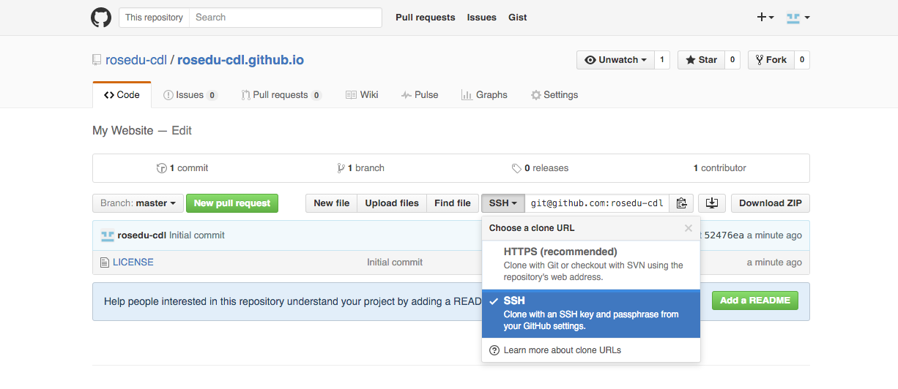The width and height of the screenshot is (898, 389).
Task: Open the Initial commit message link in header
Action: click(x=197, y=235)
